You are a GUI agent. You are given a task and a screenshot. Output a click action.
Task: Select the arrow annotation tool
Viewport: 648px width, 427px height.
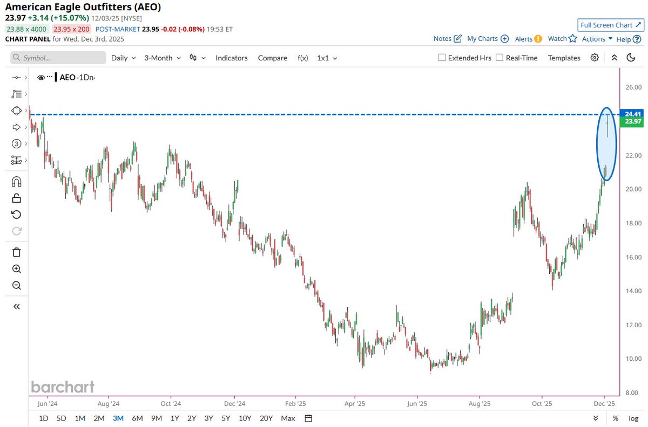click(x=16, y=127)
